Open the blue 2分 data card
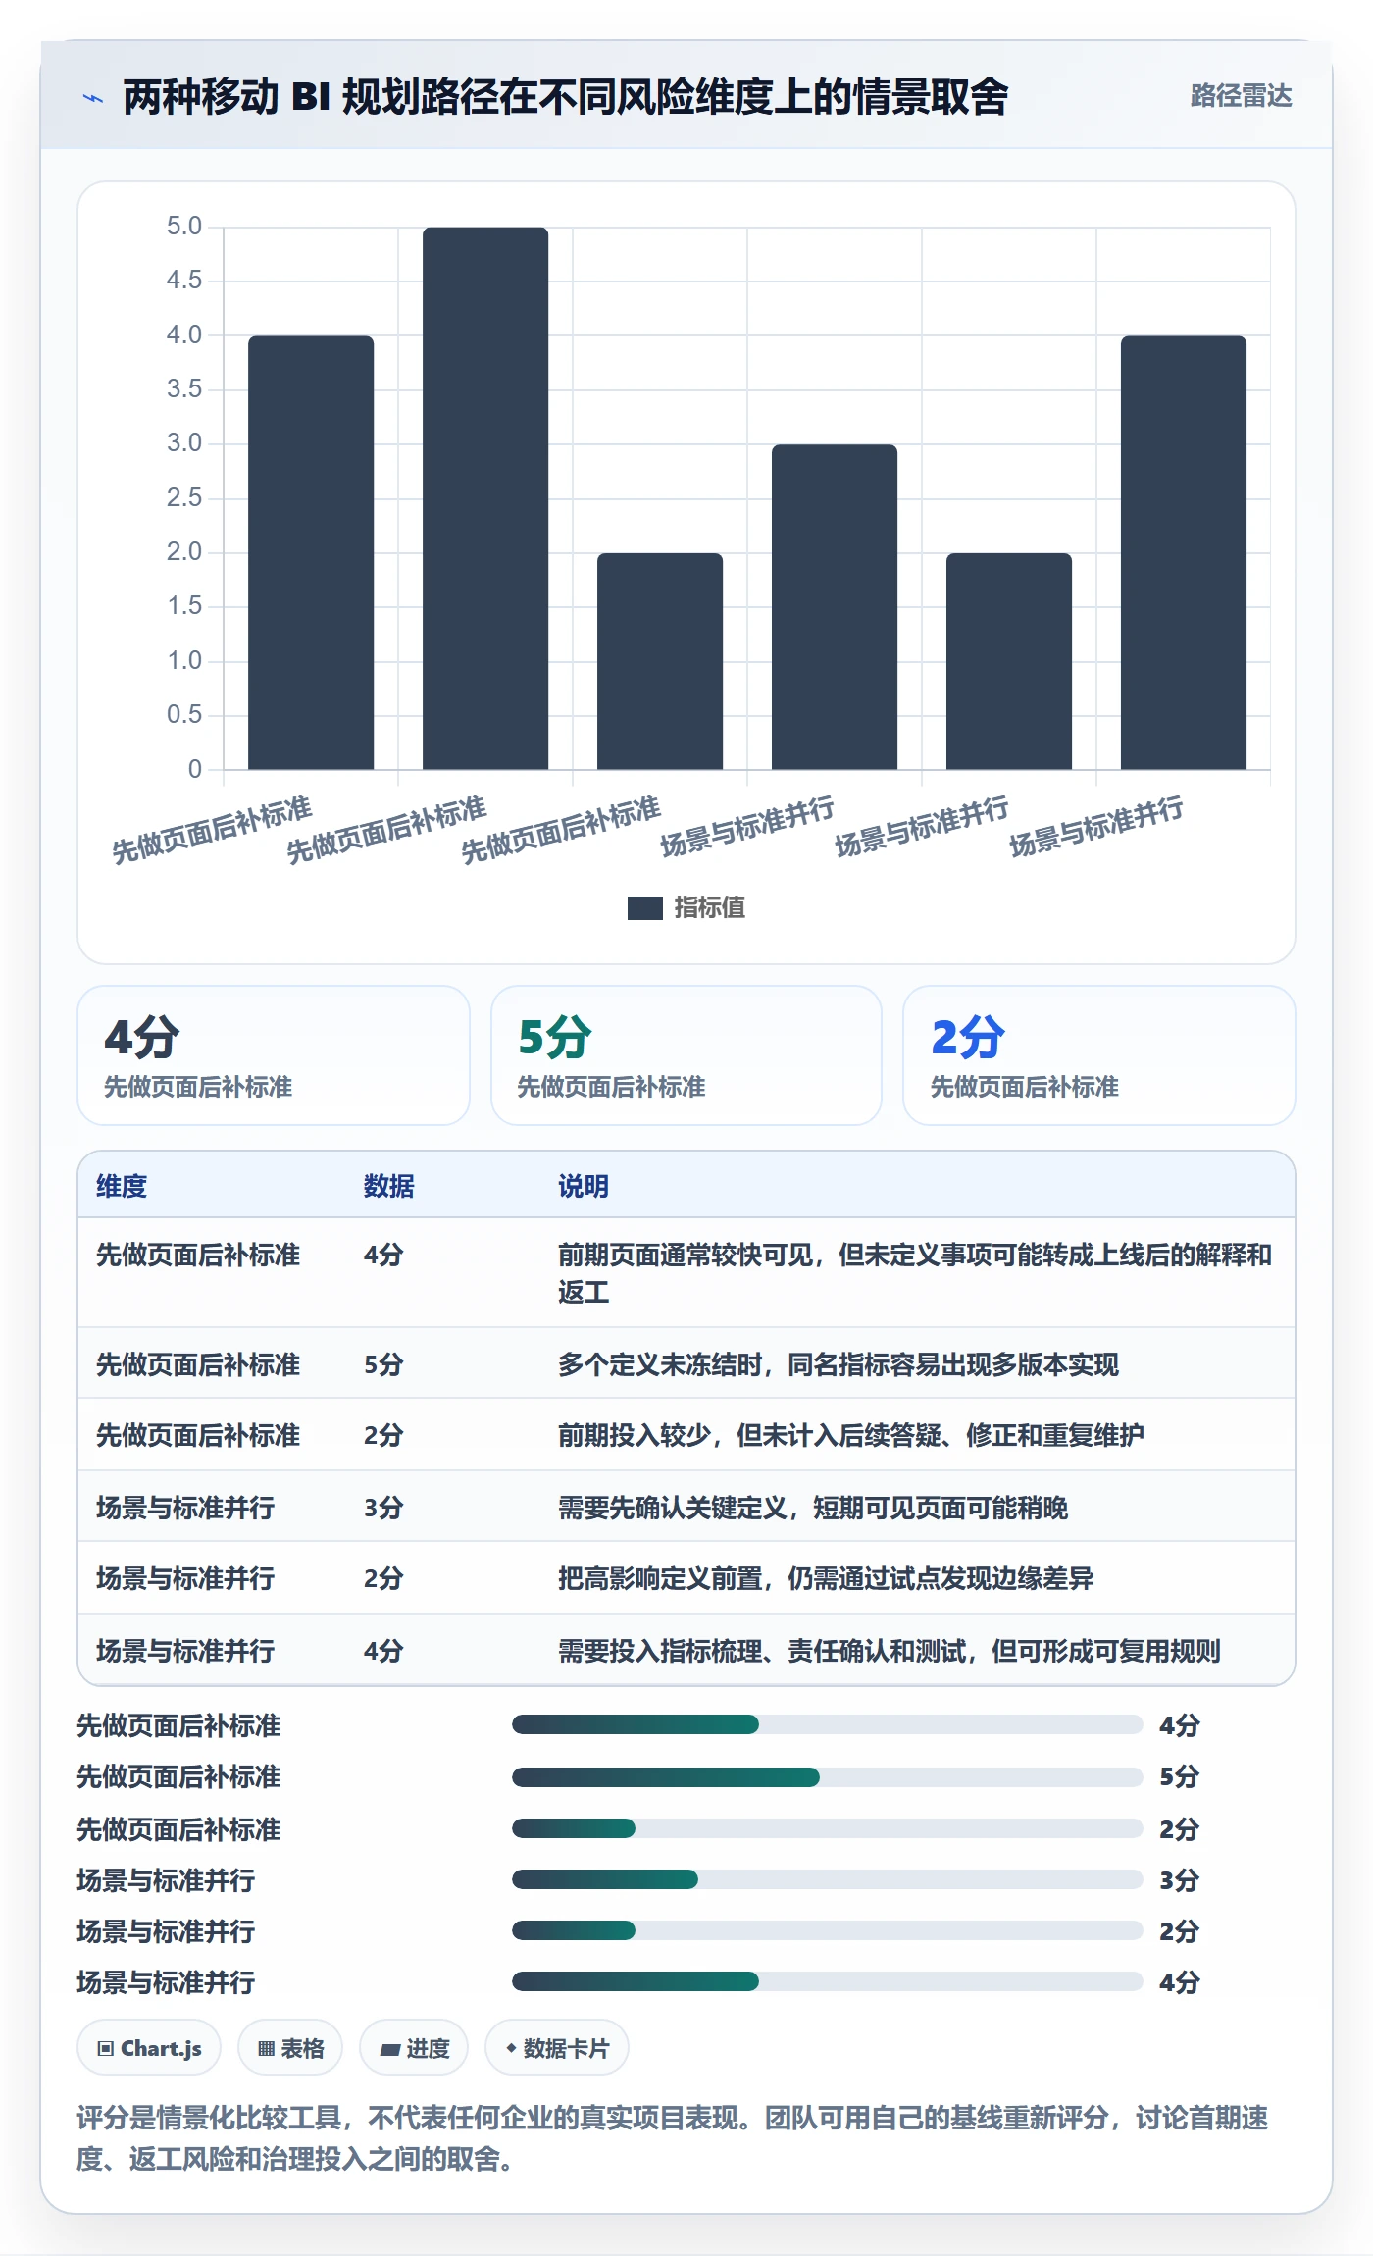The height and width of the screenshot is (2256, 1373). pos(1099,1055)
